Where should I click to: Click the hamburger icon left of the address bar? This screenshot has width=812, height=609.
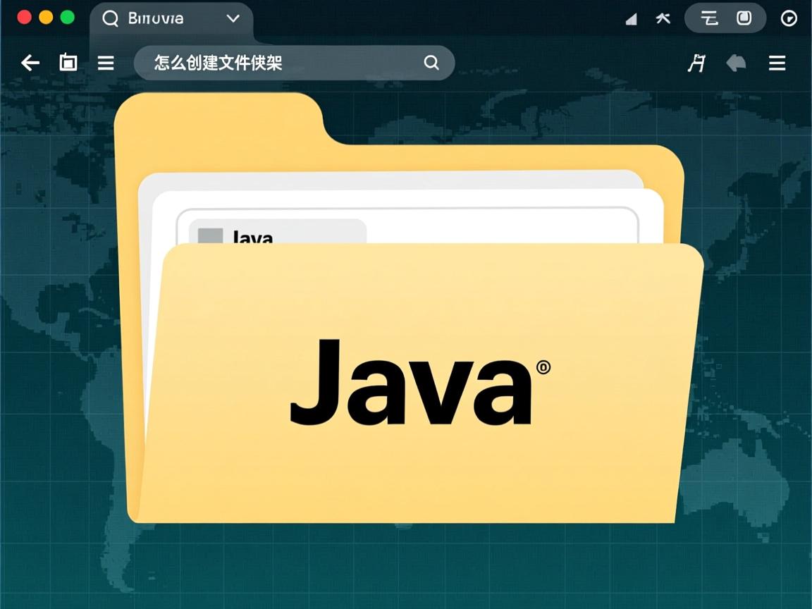coord(105,63)
